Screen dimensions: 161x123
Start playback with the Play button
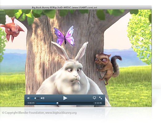click(65, 98)
